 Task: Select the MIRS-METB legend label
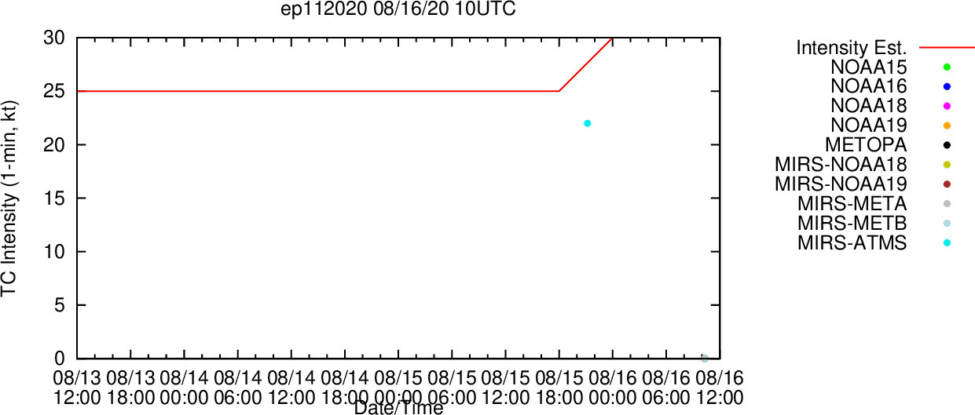pos(852,224)
